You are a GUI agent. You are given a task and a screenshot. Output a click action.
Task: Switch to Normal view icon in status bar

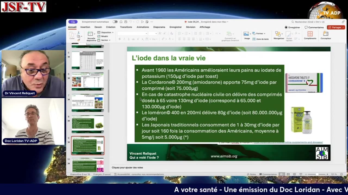pyautogui.click(x=282, y=174)
